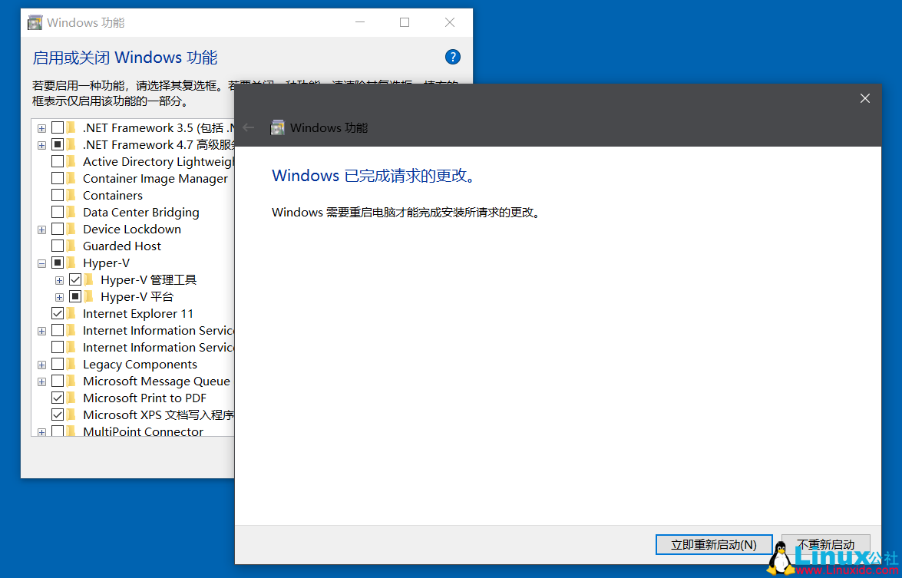Click the folder icon next to Hyper-V 管理工具
This screenshot has width=902, height=578.
[88, 280]
